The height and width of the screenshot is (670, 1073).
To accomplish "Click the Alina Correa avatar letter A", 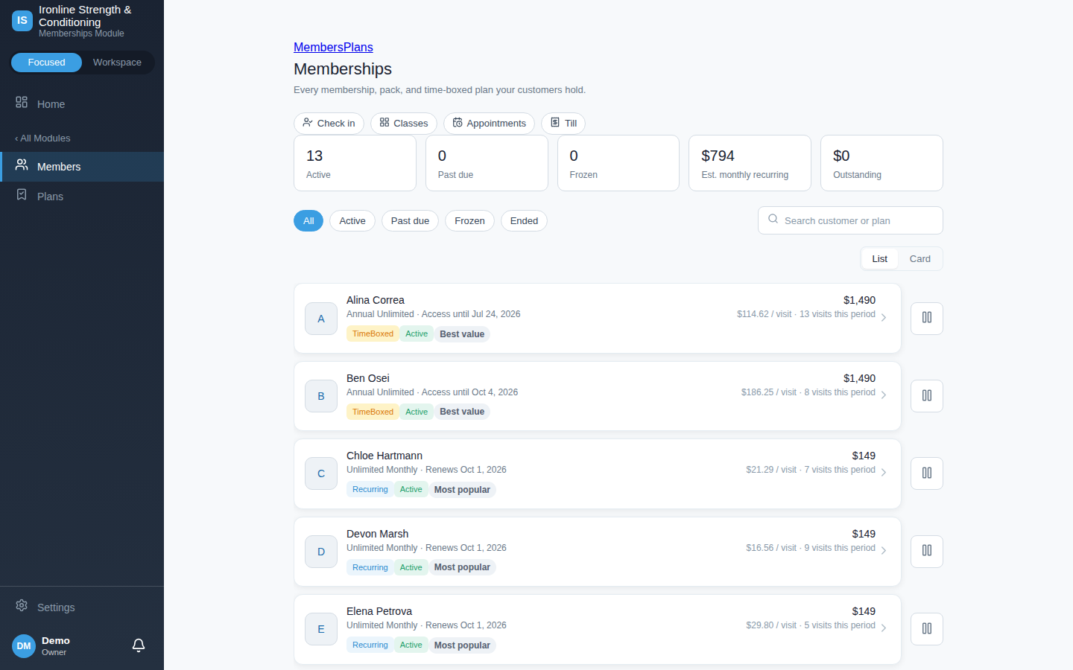I will 321,319.
